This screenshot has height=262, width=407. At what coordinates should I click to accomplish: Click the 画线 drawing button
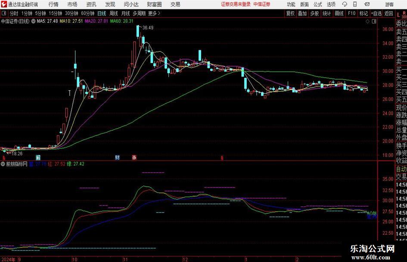coord(339,13)
